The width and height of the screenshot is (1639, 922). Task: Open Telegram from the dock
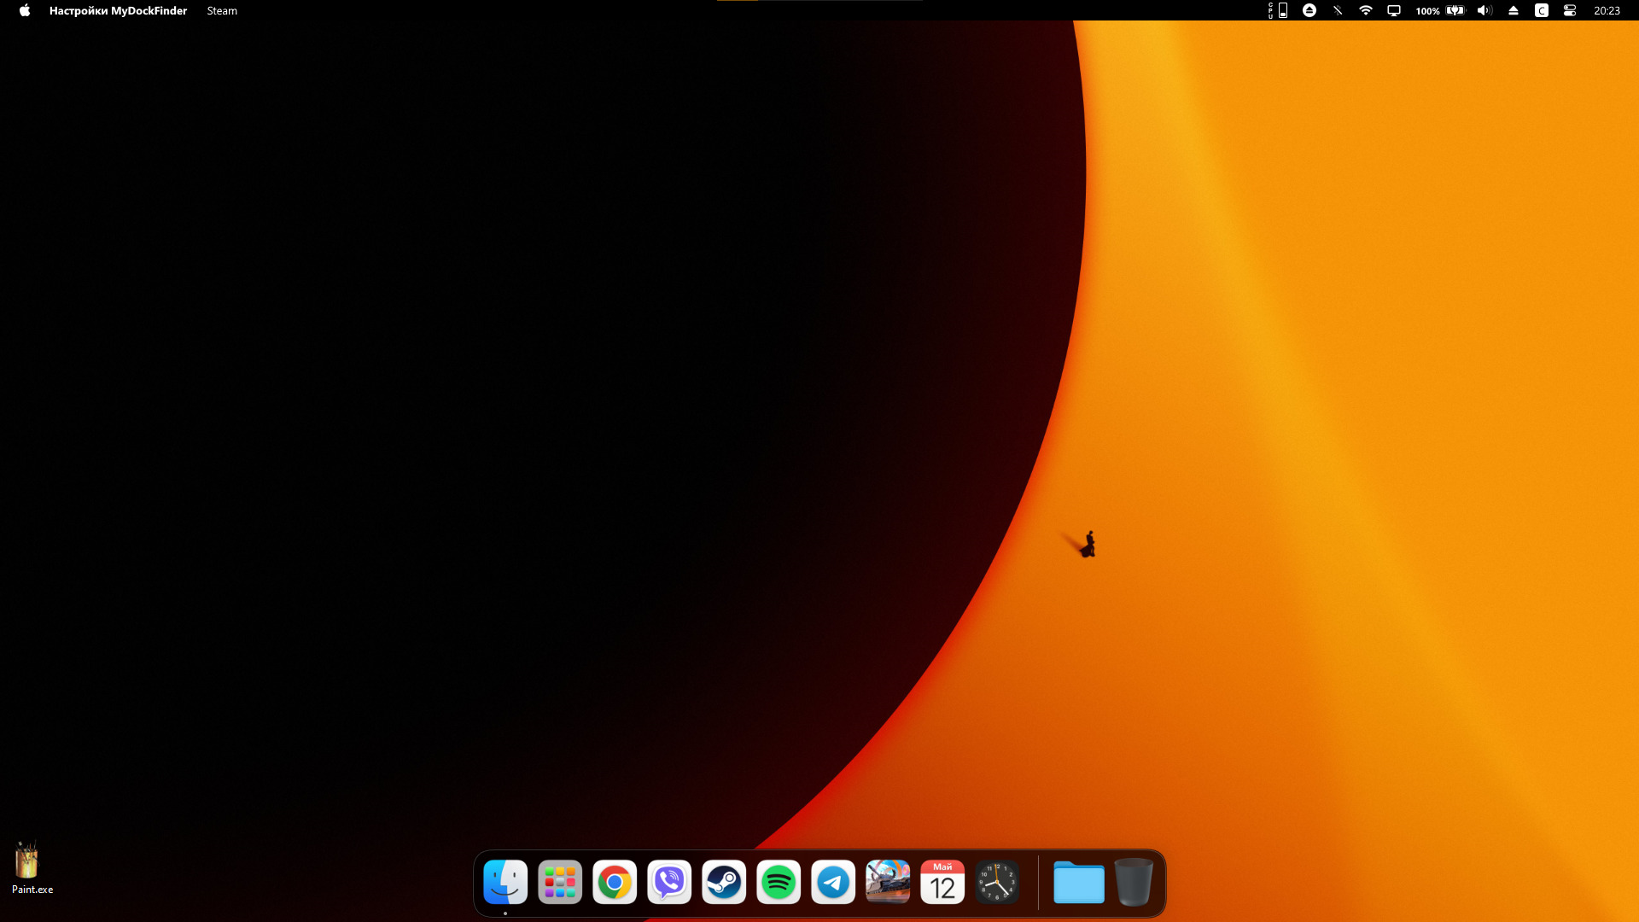833,882
